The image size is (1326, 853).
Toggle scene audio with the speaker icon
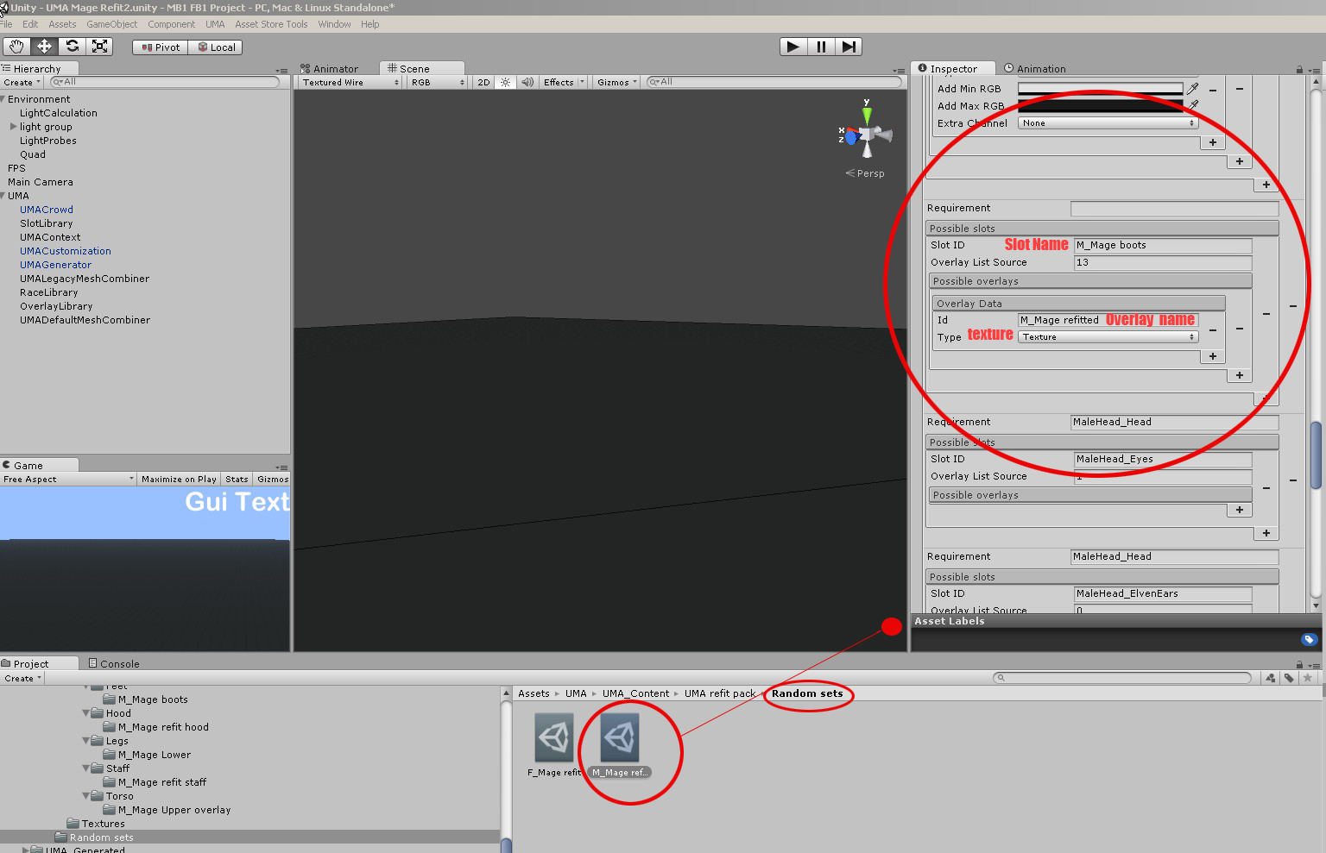(527, 83)
